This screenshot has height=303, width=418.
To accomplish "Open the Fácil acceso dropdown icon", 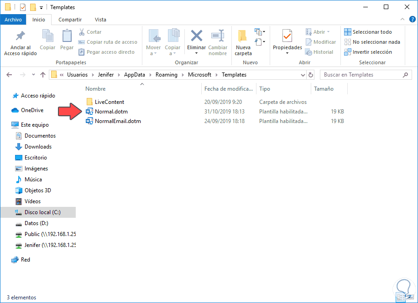I will pos(260,42).
